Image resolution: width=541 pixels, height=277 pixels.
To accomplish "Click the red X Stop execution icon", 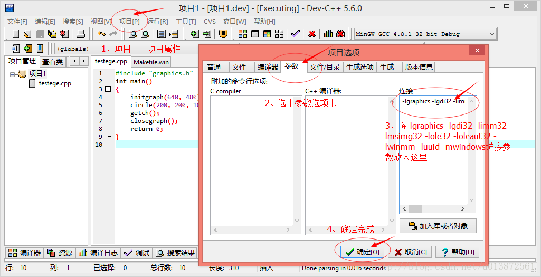I will [x=312, y=33].
